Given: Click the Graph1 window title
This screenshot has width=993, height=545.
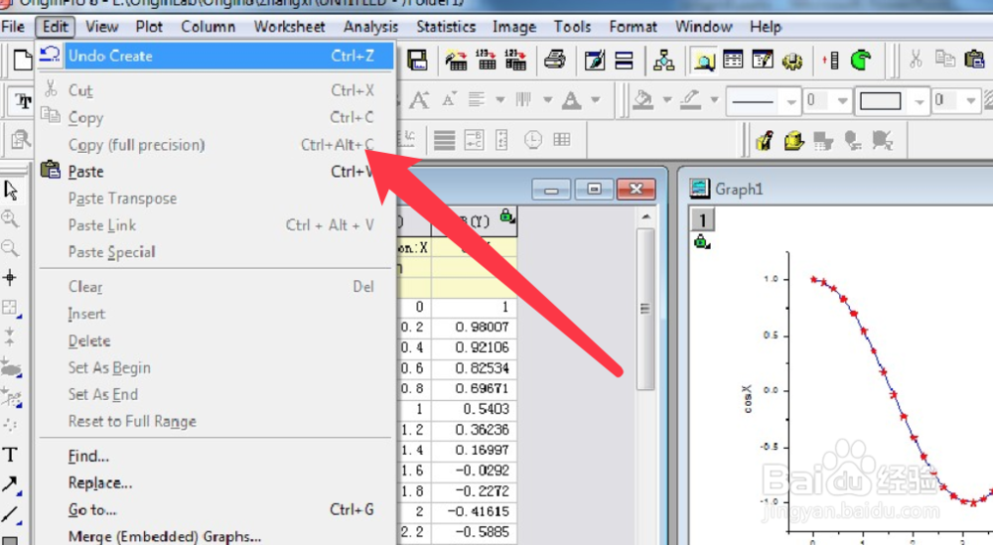Looking at the screenshot, I should point(739,189).
